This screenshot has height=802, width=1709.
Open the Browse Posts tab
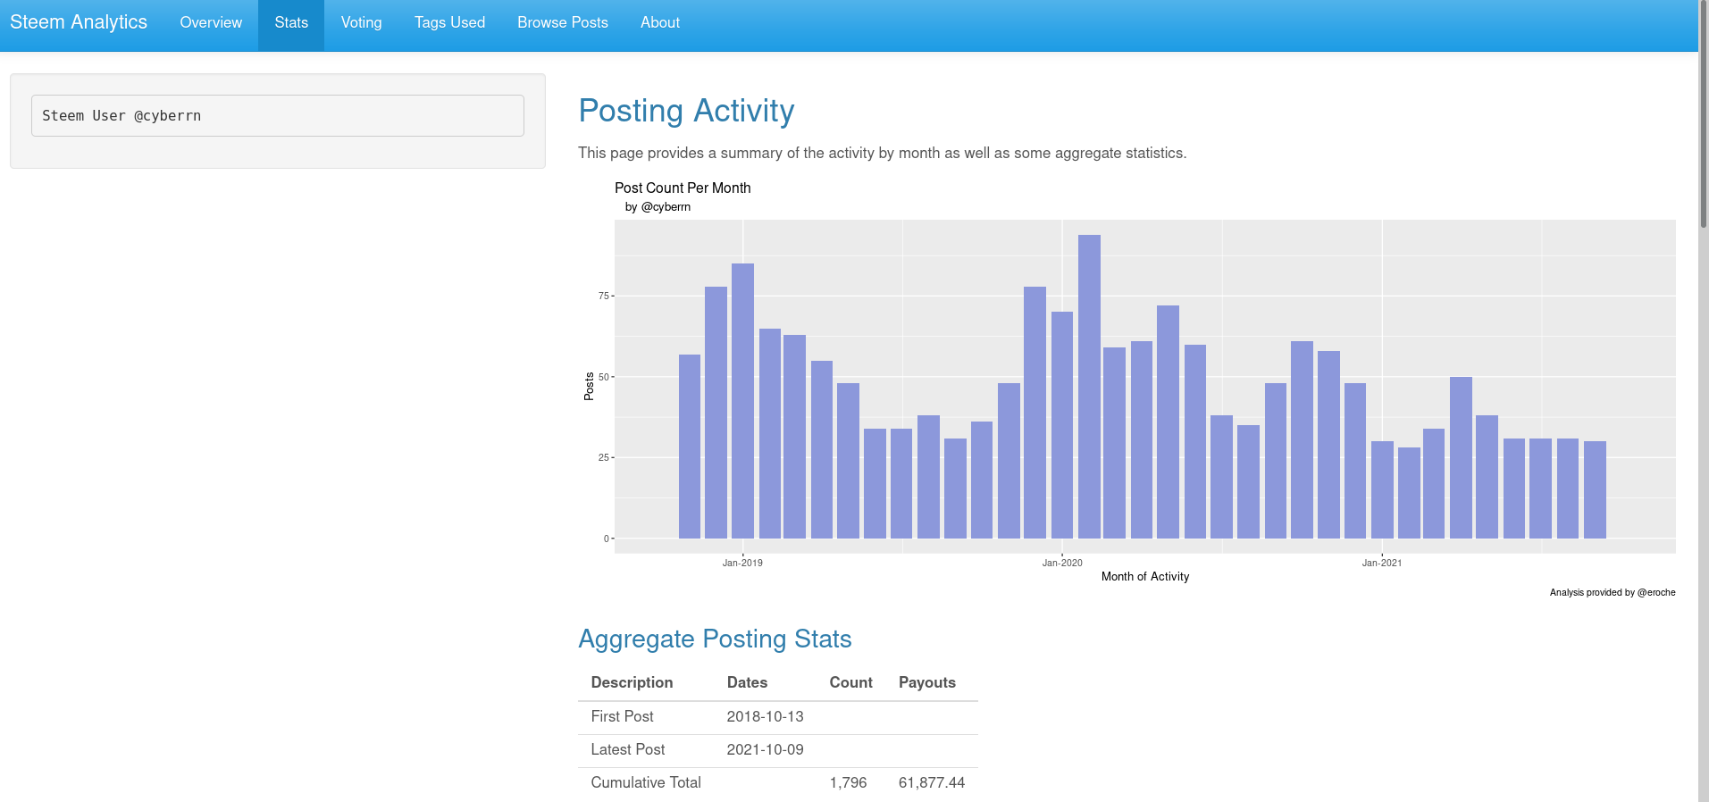click(x=563, y=22)
